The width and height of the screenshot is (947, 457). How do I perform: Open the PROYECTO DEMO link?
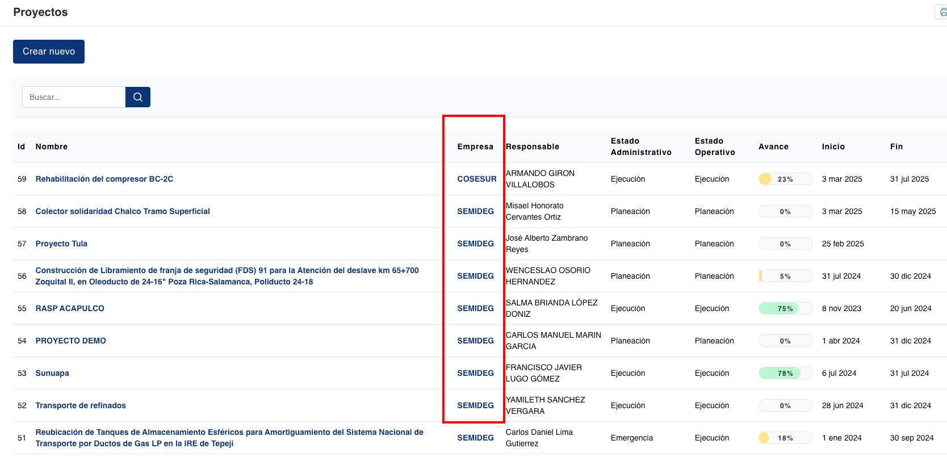click(70, 341)
